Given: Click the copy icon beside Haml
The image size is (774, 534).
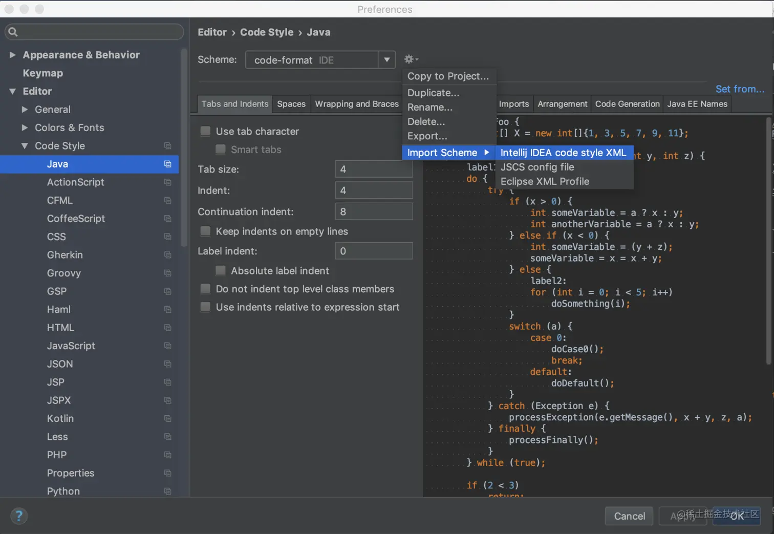Looking at the screenshot, I should [167, 309].
